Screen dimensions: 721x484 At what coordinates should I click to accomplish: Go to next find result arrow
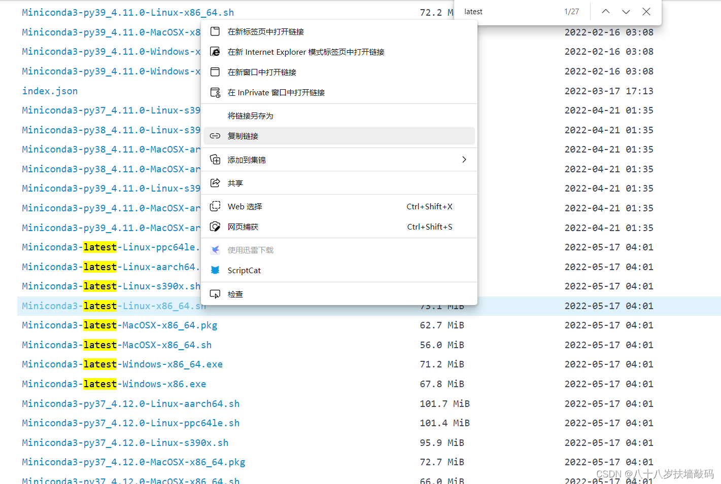click(626, 12)
